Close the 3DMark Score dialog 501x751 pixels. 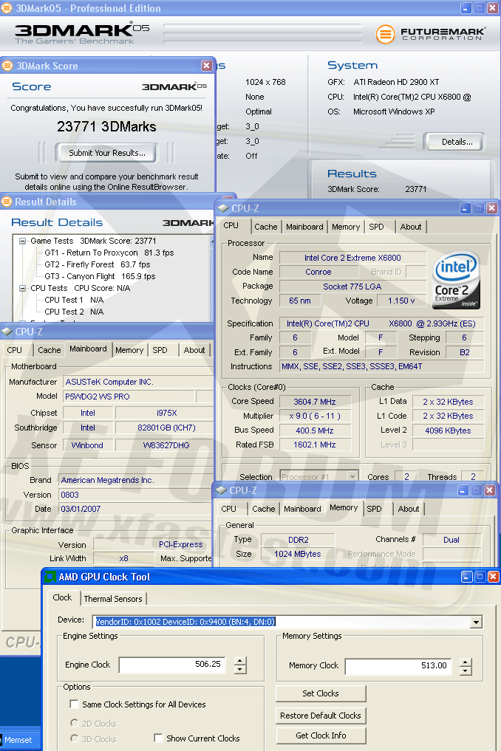207,66
